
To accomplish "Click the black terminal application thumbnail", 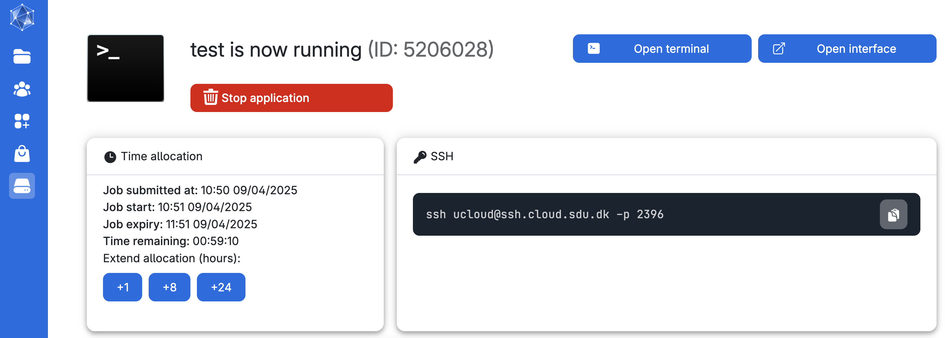I will coord(125,68).
